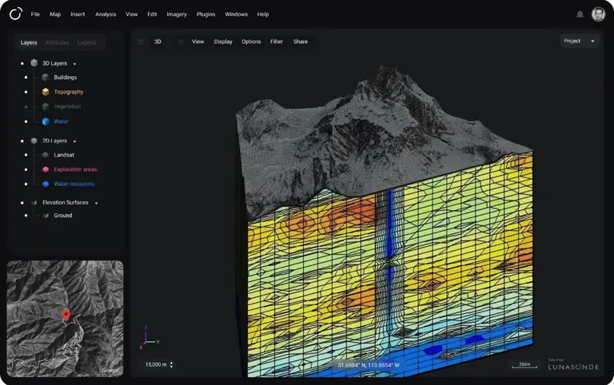Image resolution: width=614 pixels, height=385 pixels.
Task: Select the blue Water cube icon
Action: 46,121
